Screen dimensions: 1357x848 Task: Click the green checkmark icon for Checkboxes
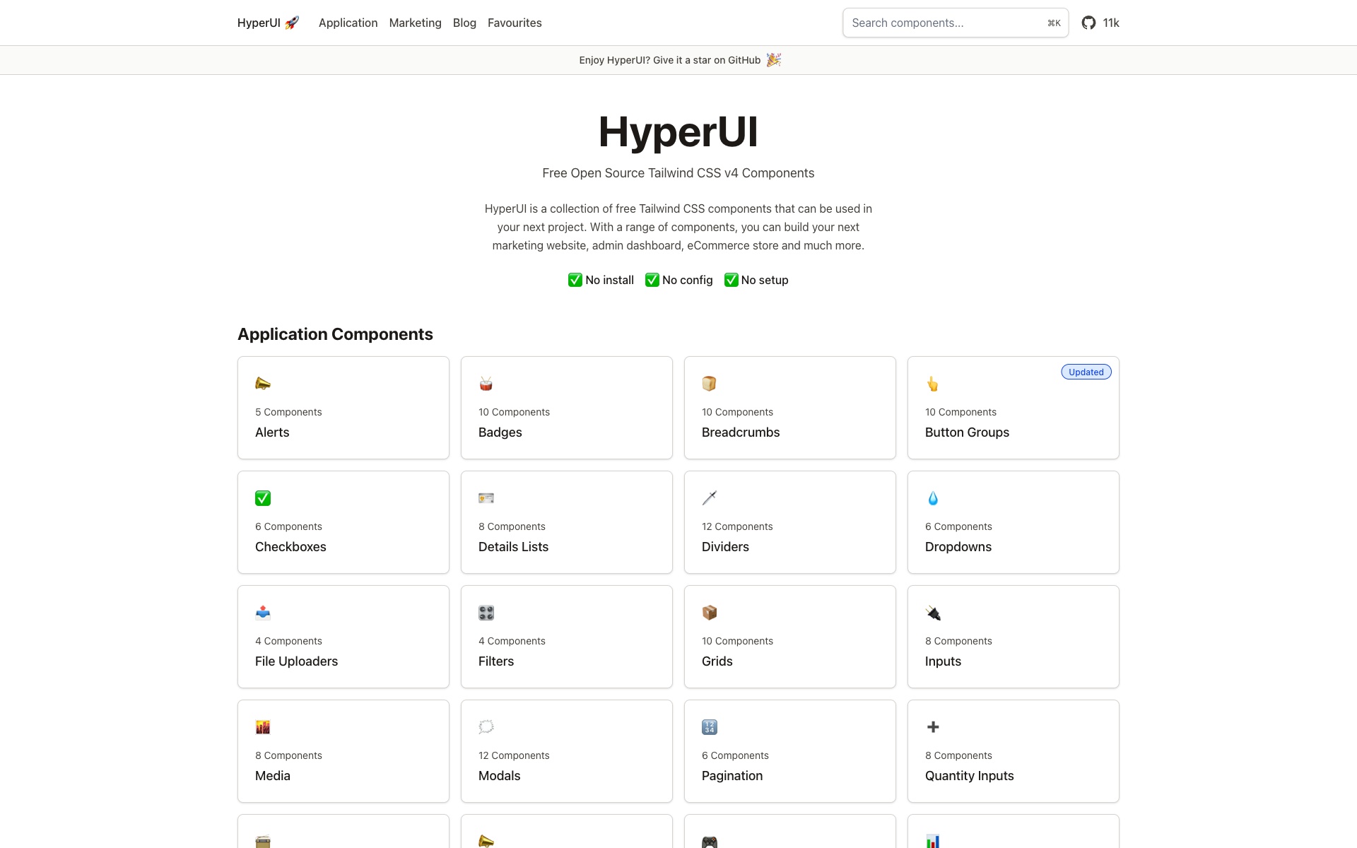coord(262,497)
